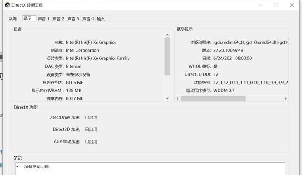Click the Direct3D DDI value 12
The width and height of the screenshot is (302, 175).
pyautogui.click(x=216, y=74)
